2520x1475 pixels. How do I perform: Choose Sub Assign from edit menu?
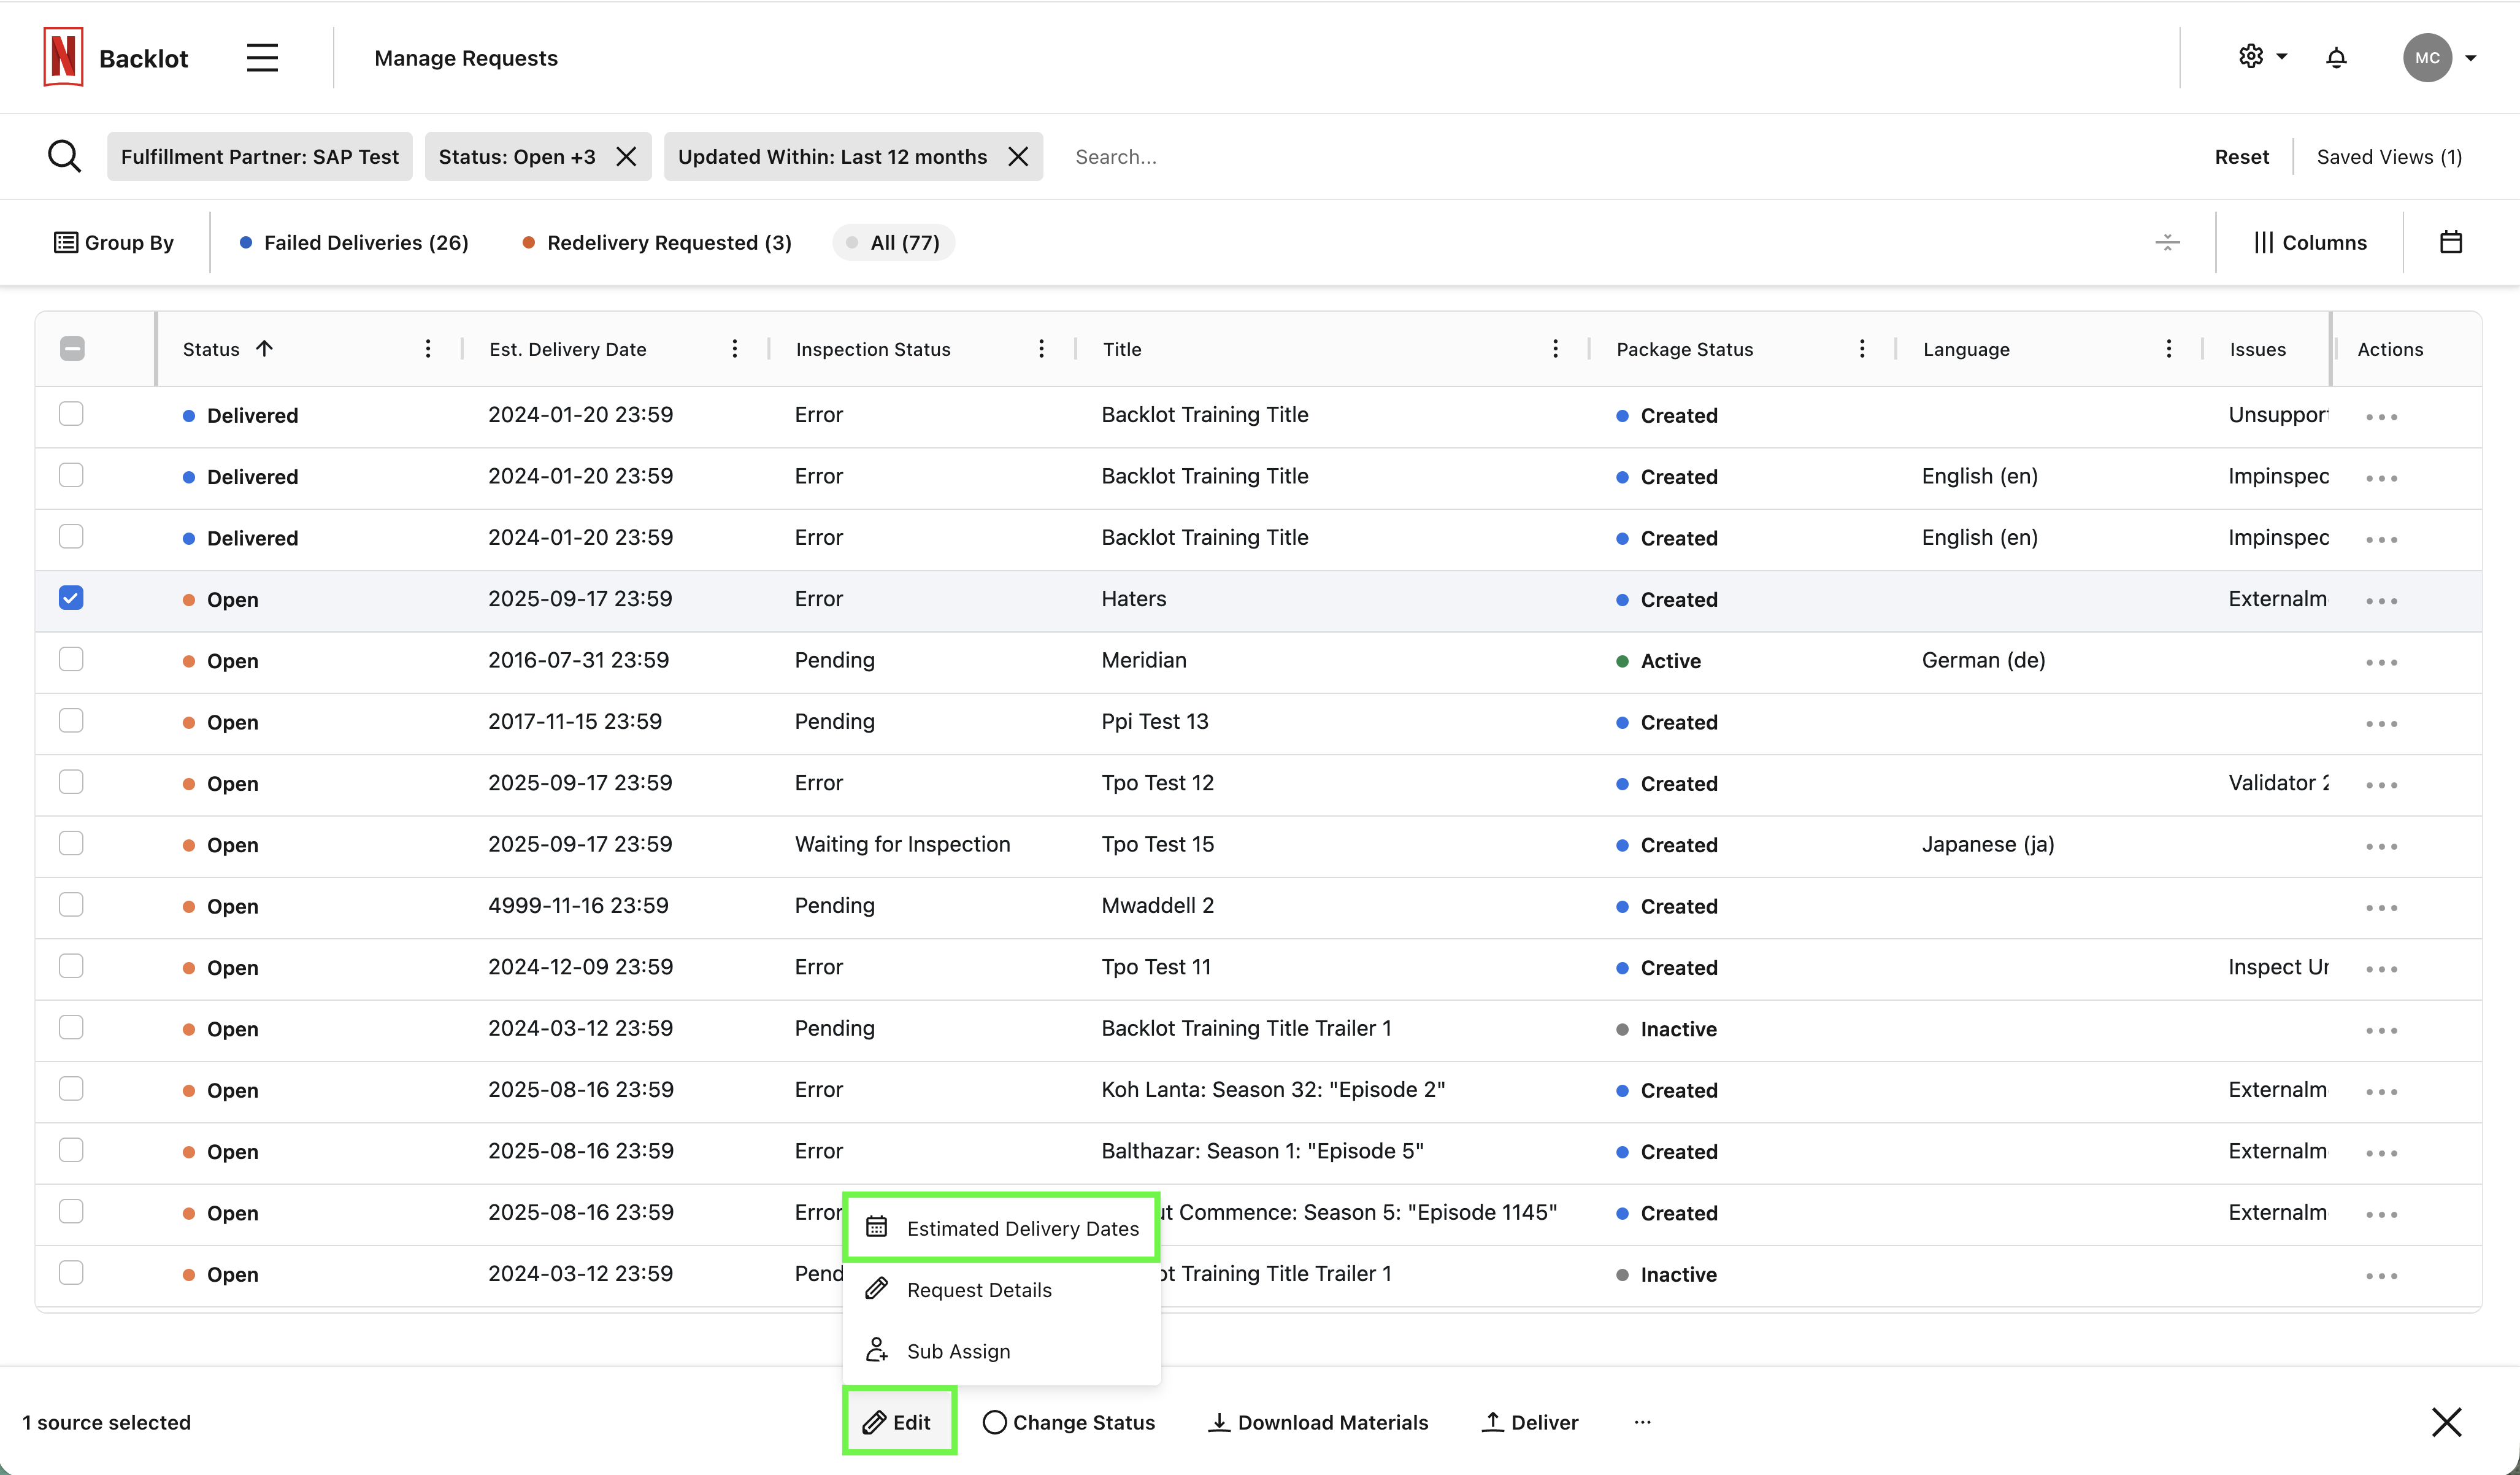click(957, 1350)
